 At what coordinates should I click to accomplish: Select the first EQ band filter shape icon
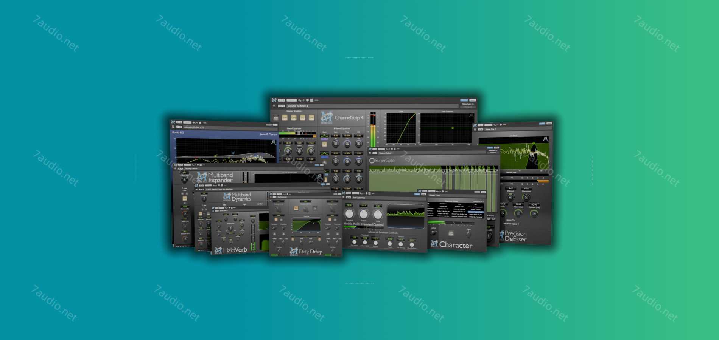pos(324,136)
